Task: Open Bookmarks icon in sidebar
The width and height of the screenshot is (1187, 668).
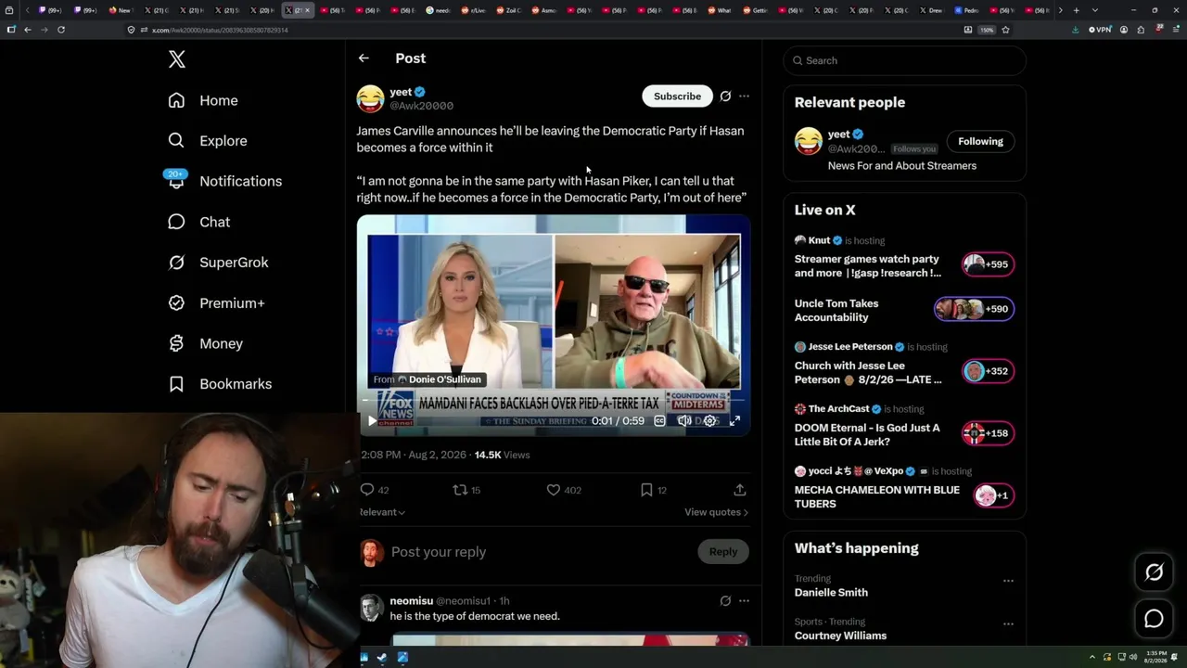Action: click(176, 384)
